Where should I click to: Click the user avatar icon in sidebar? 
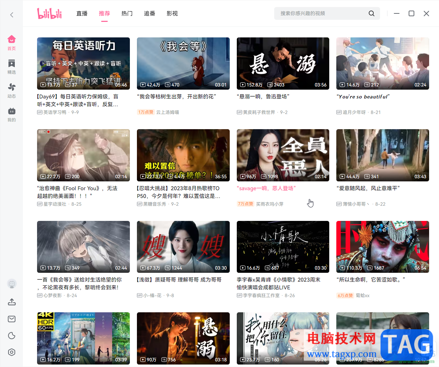[12, 284]
